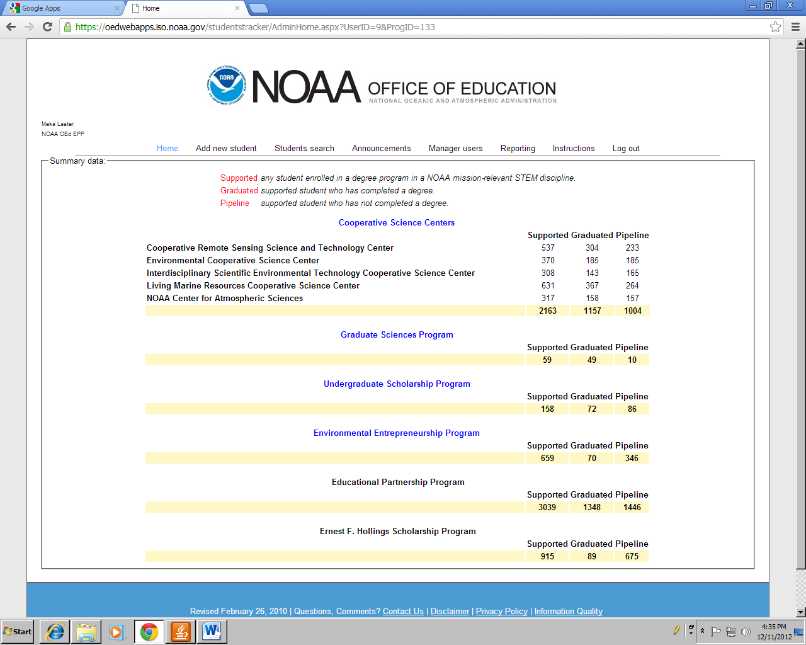The image size is (806, 645).
Task: Log out of the student tracker
Action: 626,149
